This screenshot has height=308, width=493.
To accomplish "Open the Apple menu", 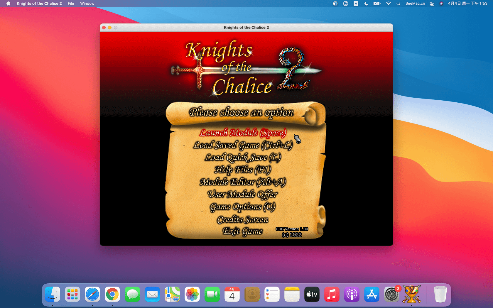I will (8, 4).
